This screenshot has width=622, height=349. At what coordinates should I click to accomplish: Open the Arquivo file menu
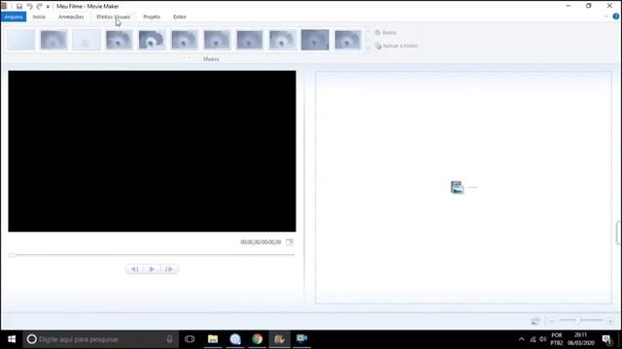coord(14,16)
